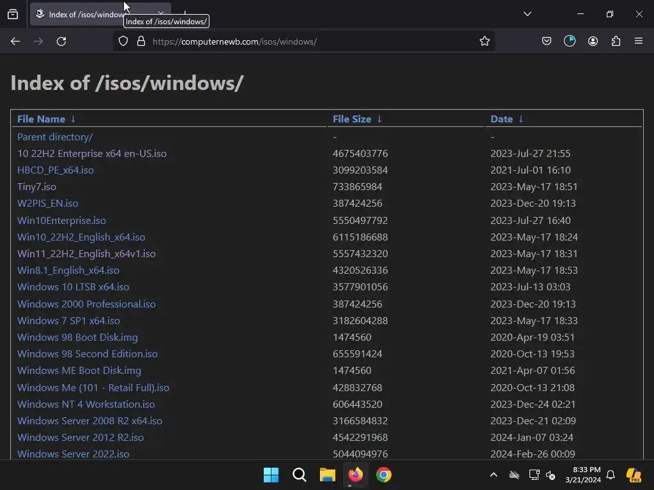
Task: Download HBCD_PE_x64.iso
Action: 56,170
